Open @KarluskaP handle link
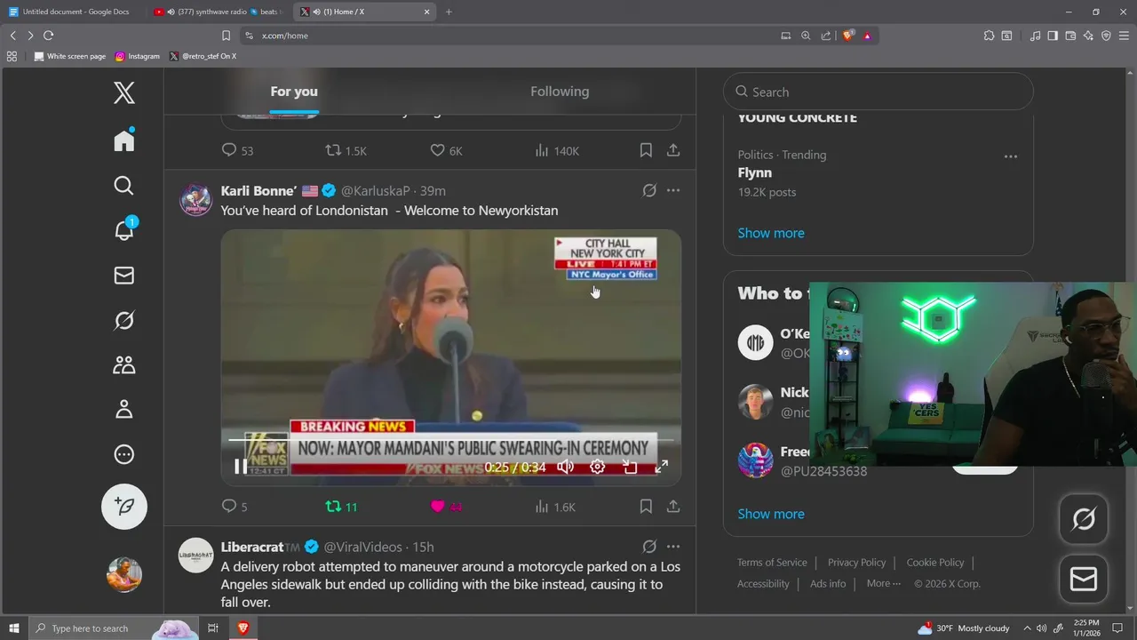 coord(376,191)
